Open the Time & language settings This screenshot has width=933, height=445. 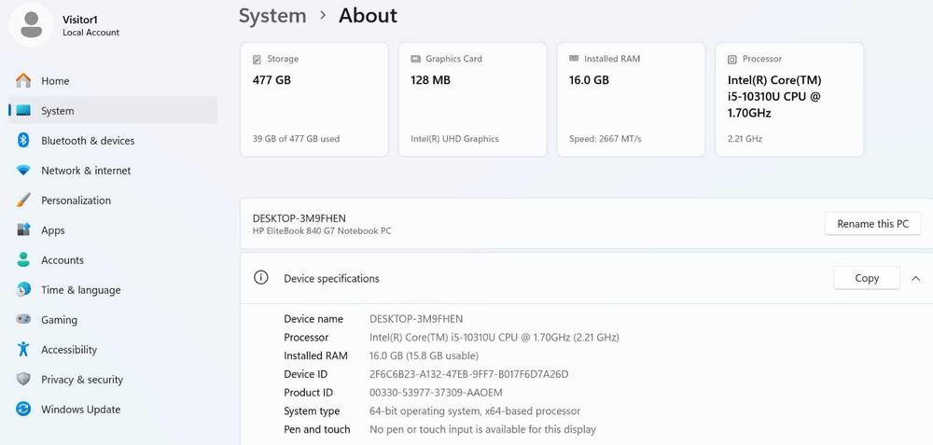[80, 290]
